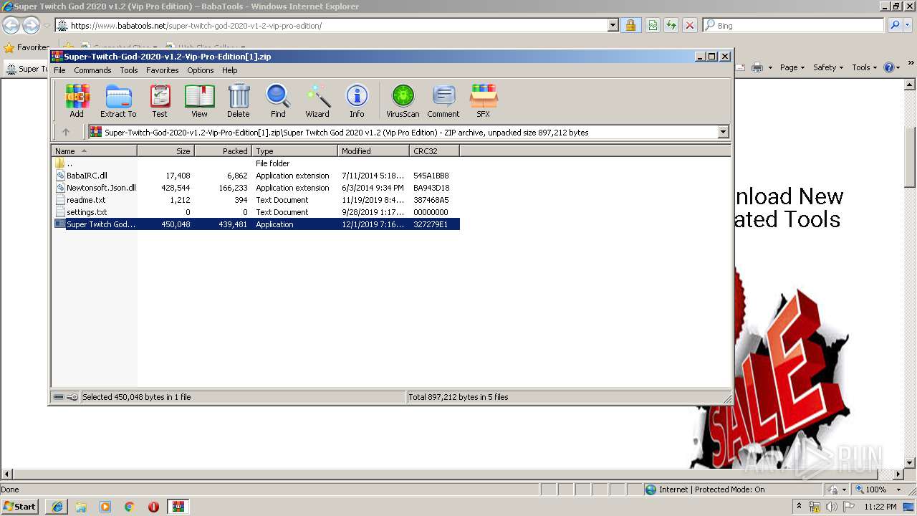
Task: Open the IE Page menu dropdown
Action: point(792,67)
